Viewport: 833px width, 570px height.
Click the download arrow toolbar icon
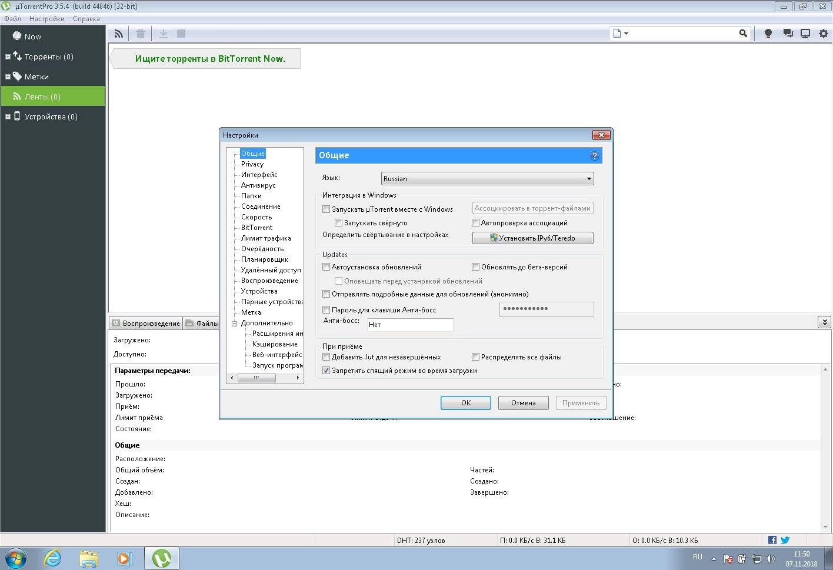click(164, 34)
